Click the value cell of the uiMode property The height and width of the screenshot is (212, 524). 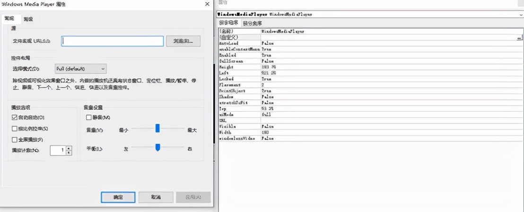[392, 114]
